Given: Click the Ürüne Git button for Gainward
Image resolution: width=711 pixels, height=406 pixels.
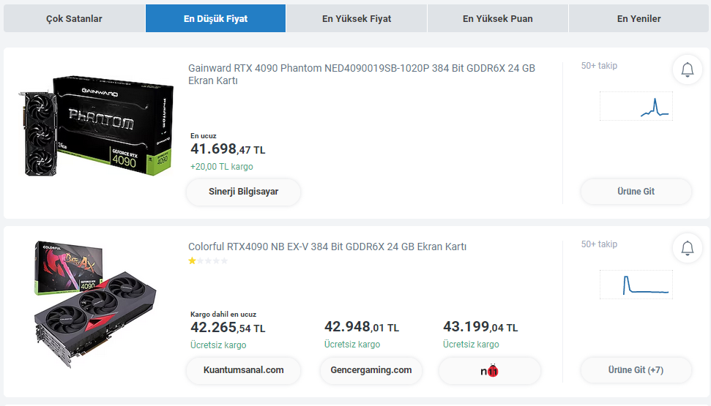Looking at the screenshot, I should click(x=636, y=192).
